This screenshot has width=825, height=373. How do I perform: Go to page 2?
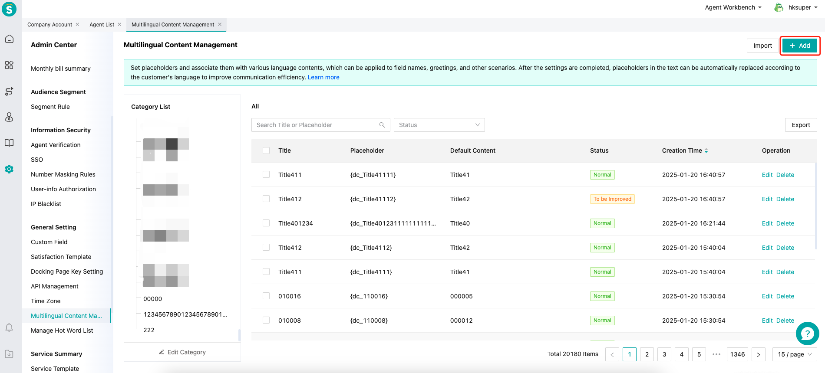(x=647, y=354)
